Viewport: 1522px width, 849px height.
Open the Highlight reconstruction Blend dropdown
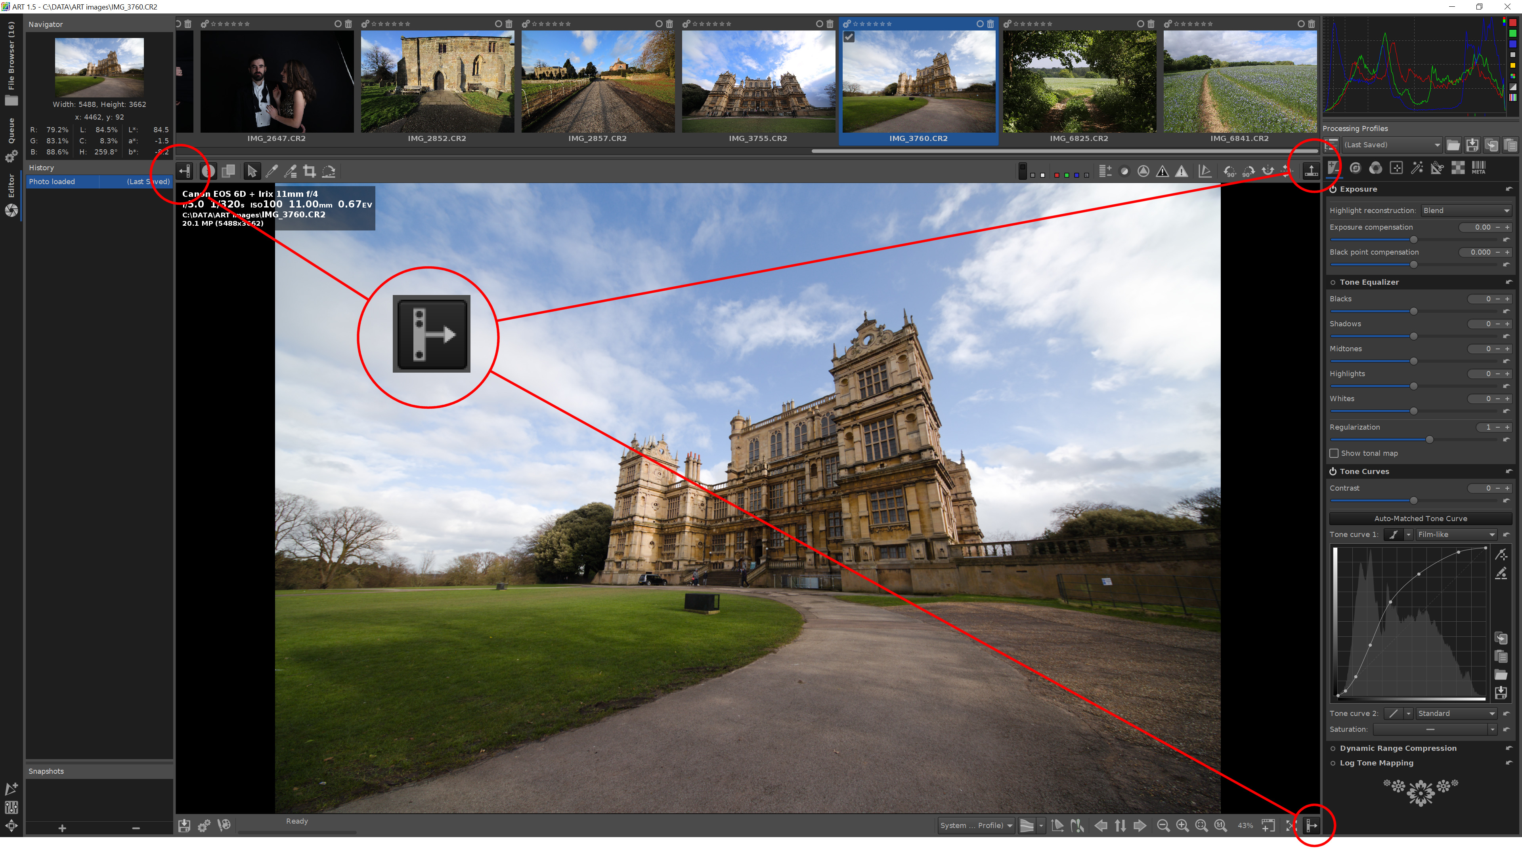point(1467,210)
